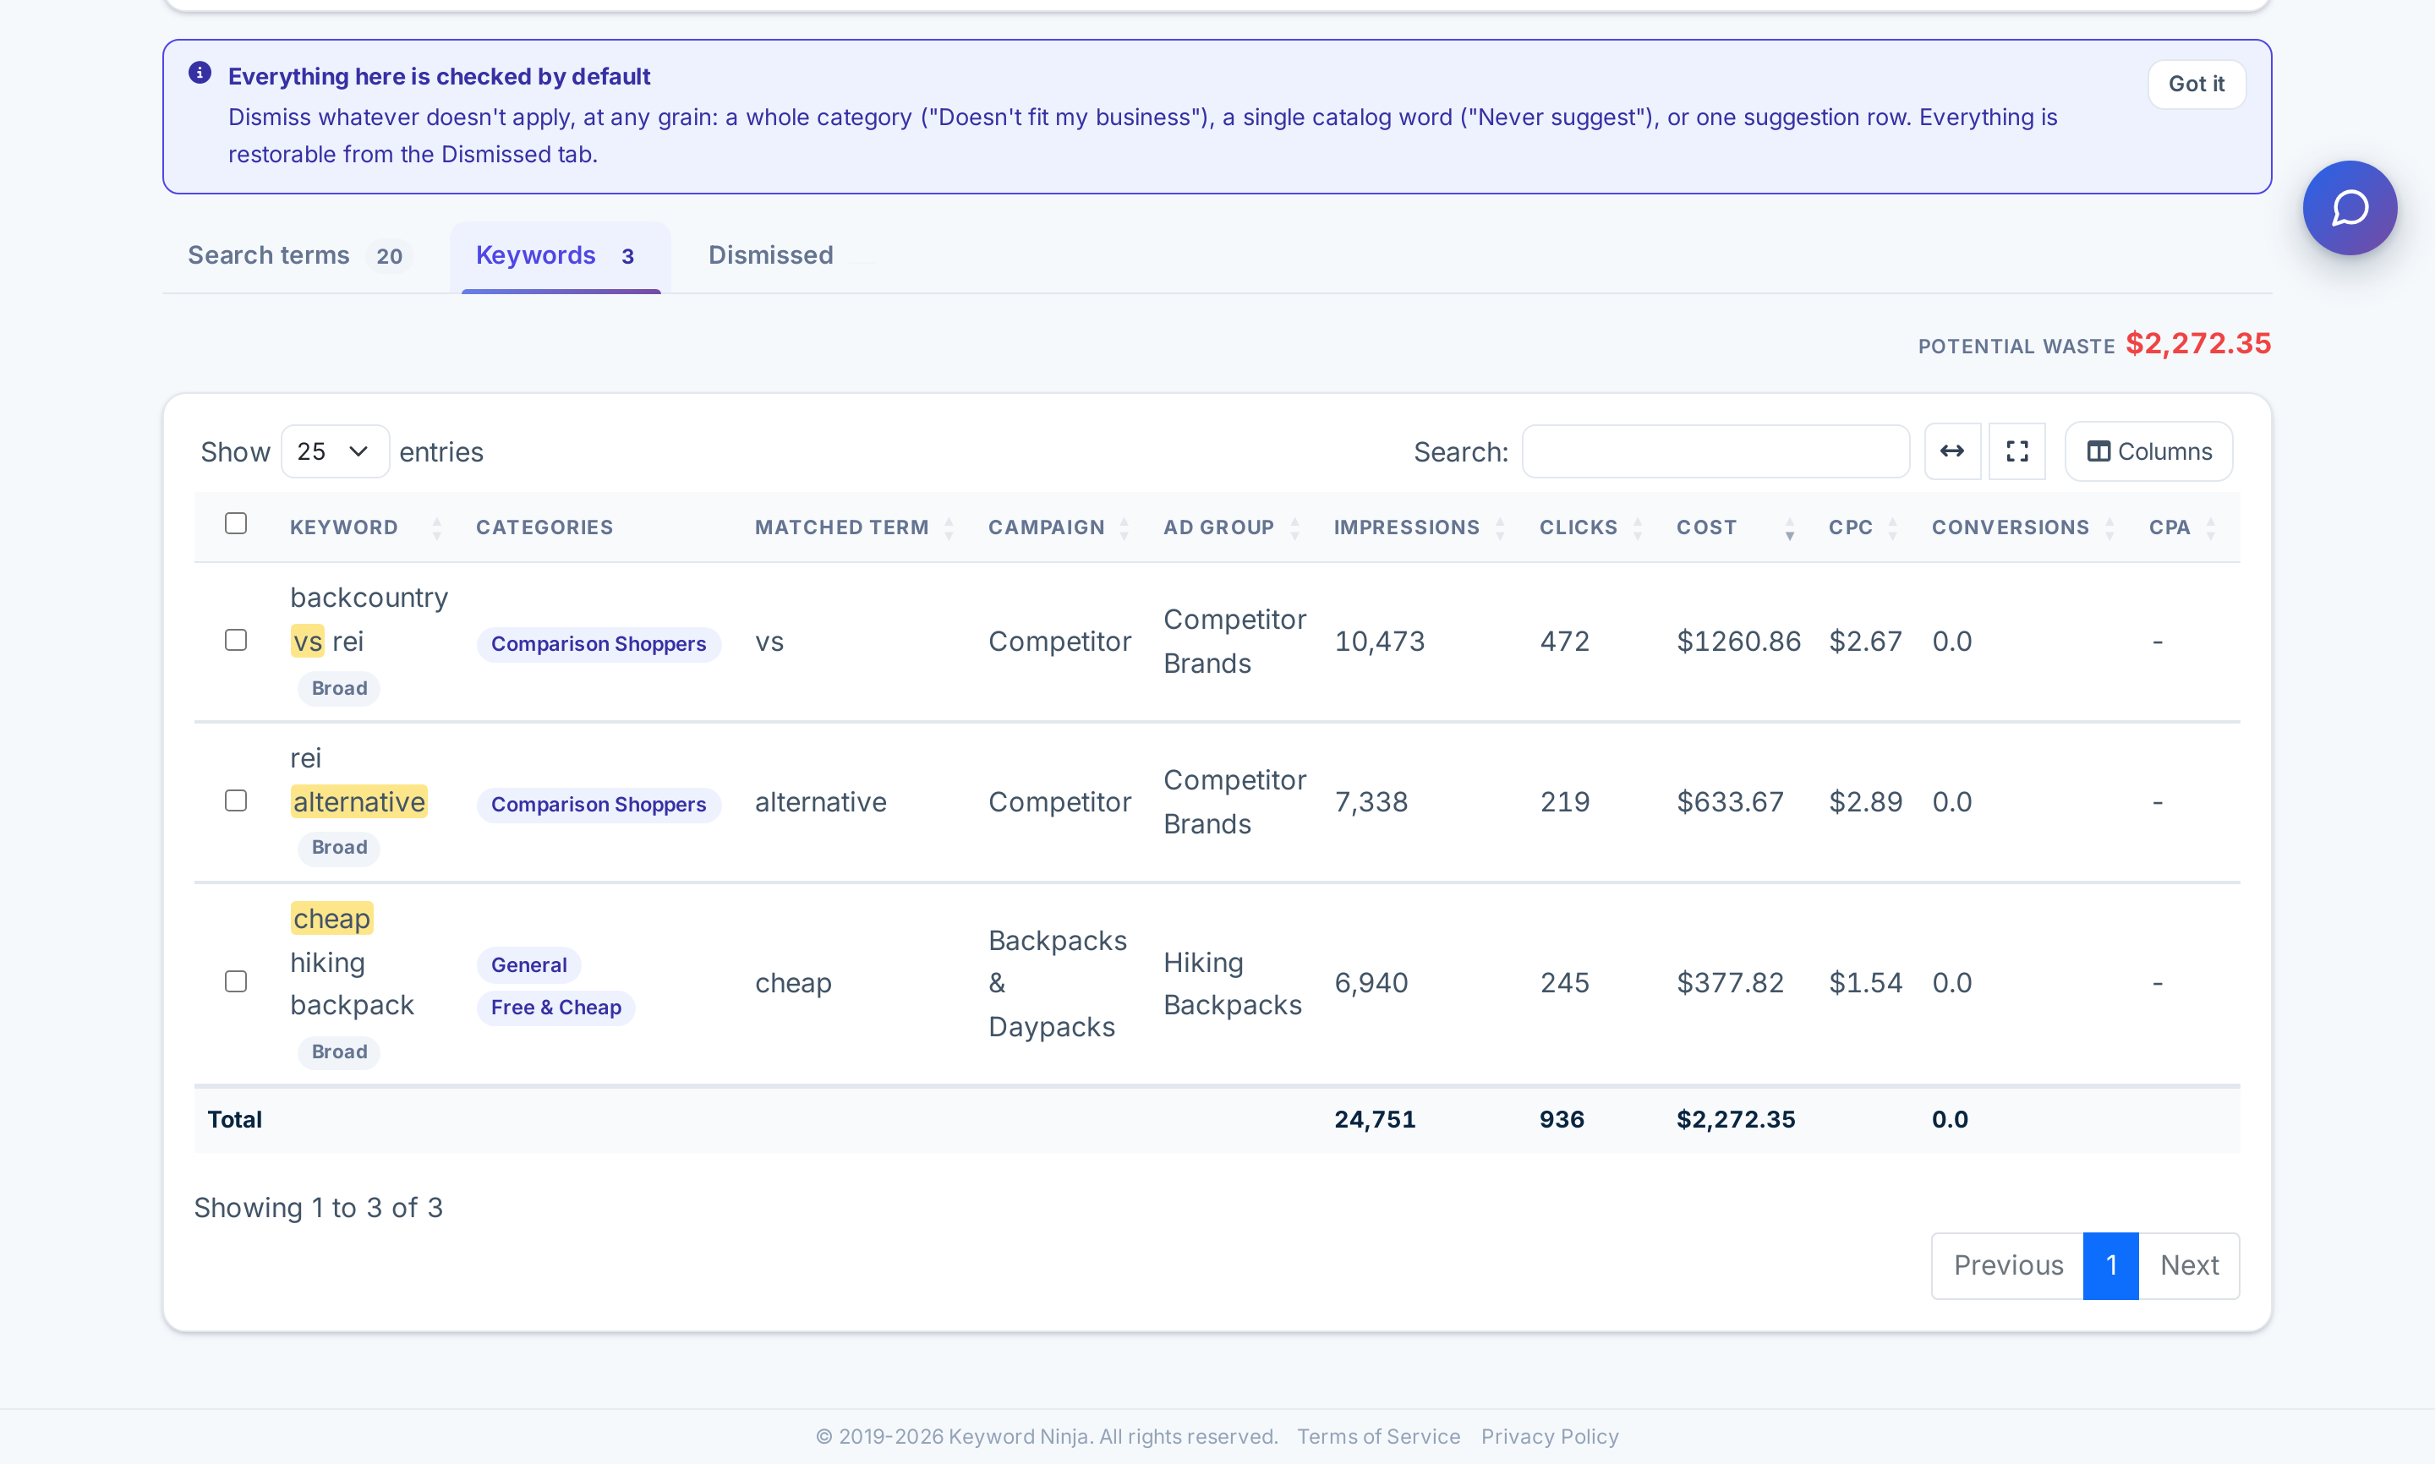Screen dimensions: 2435x1464
Task: Click highlighted 'cheap' keyword word
Action: 331,919
